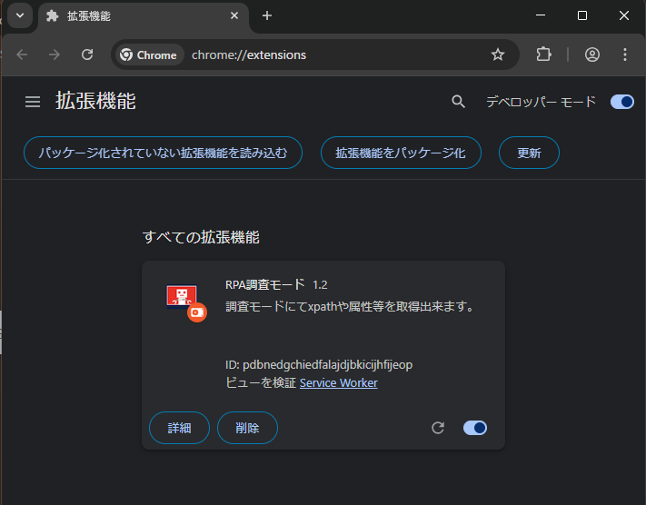This screenshot has width=646, height=505.
Task: Open the Service Worker inspect link
Action: coord(338,383)
